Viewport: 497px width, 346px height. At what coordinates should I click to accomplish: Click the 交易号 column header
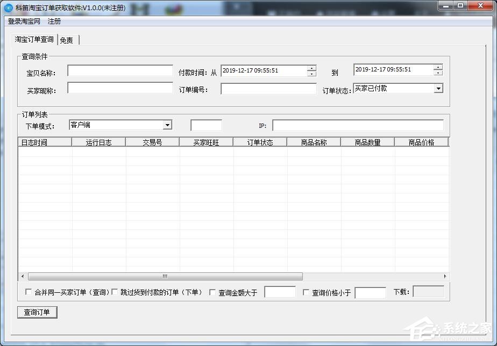click(152, 142)
